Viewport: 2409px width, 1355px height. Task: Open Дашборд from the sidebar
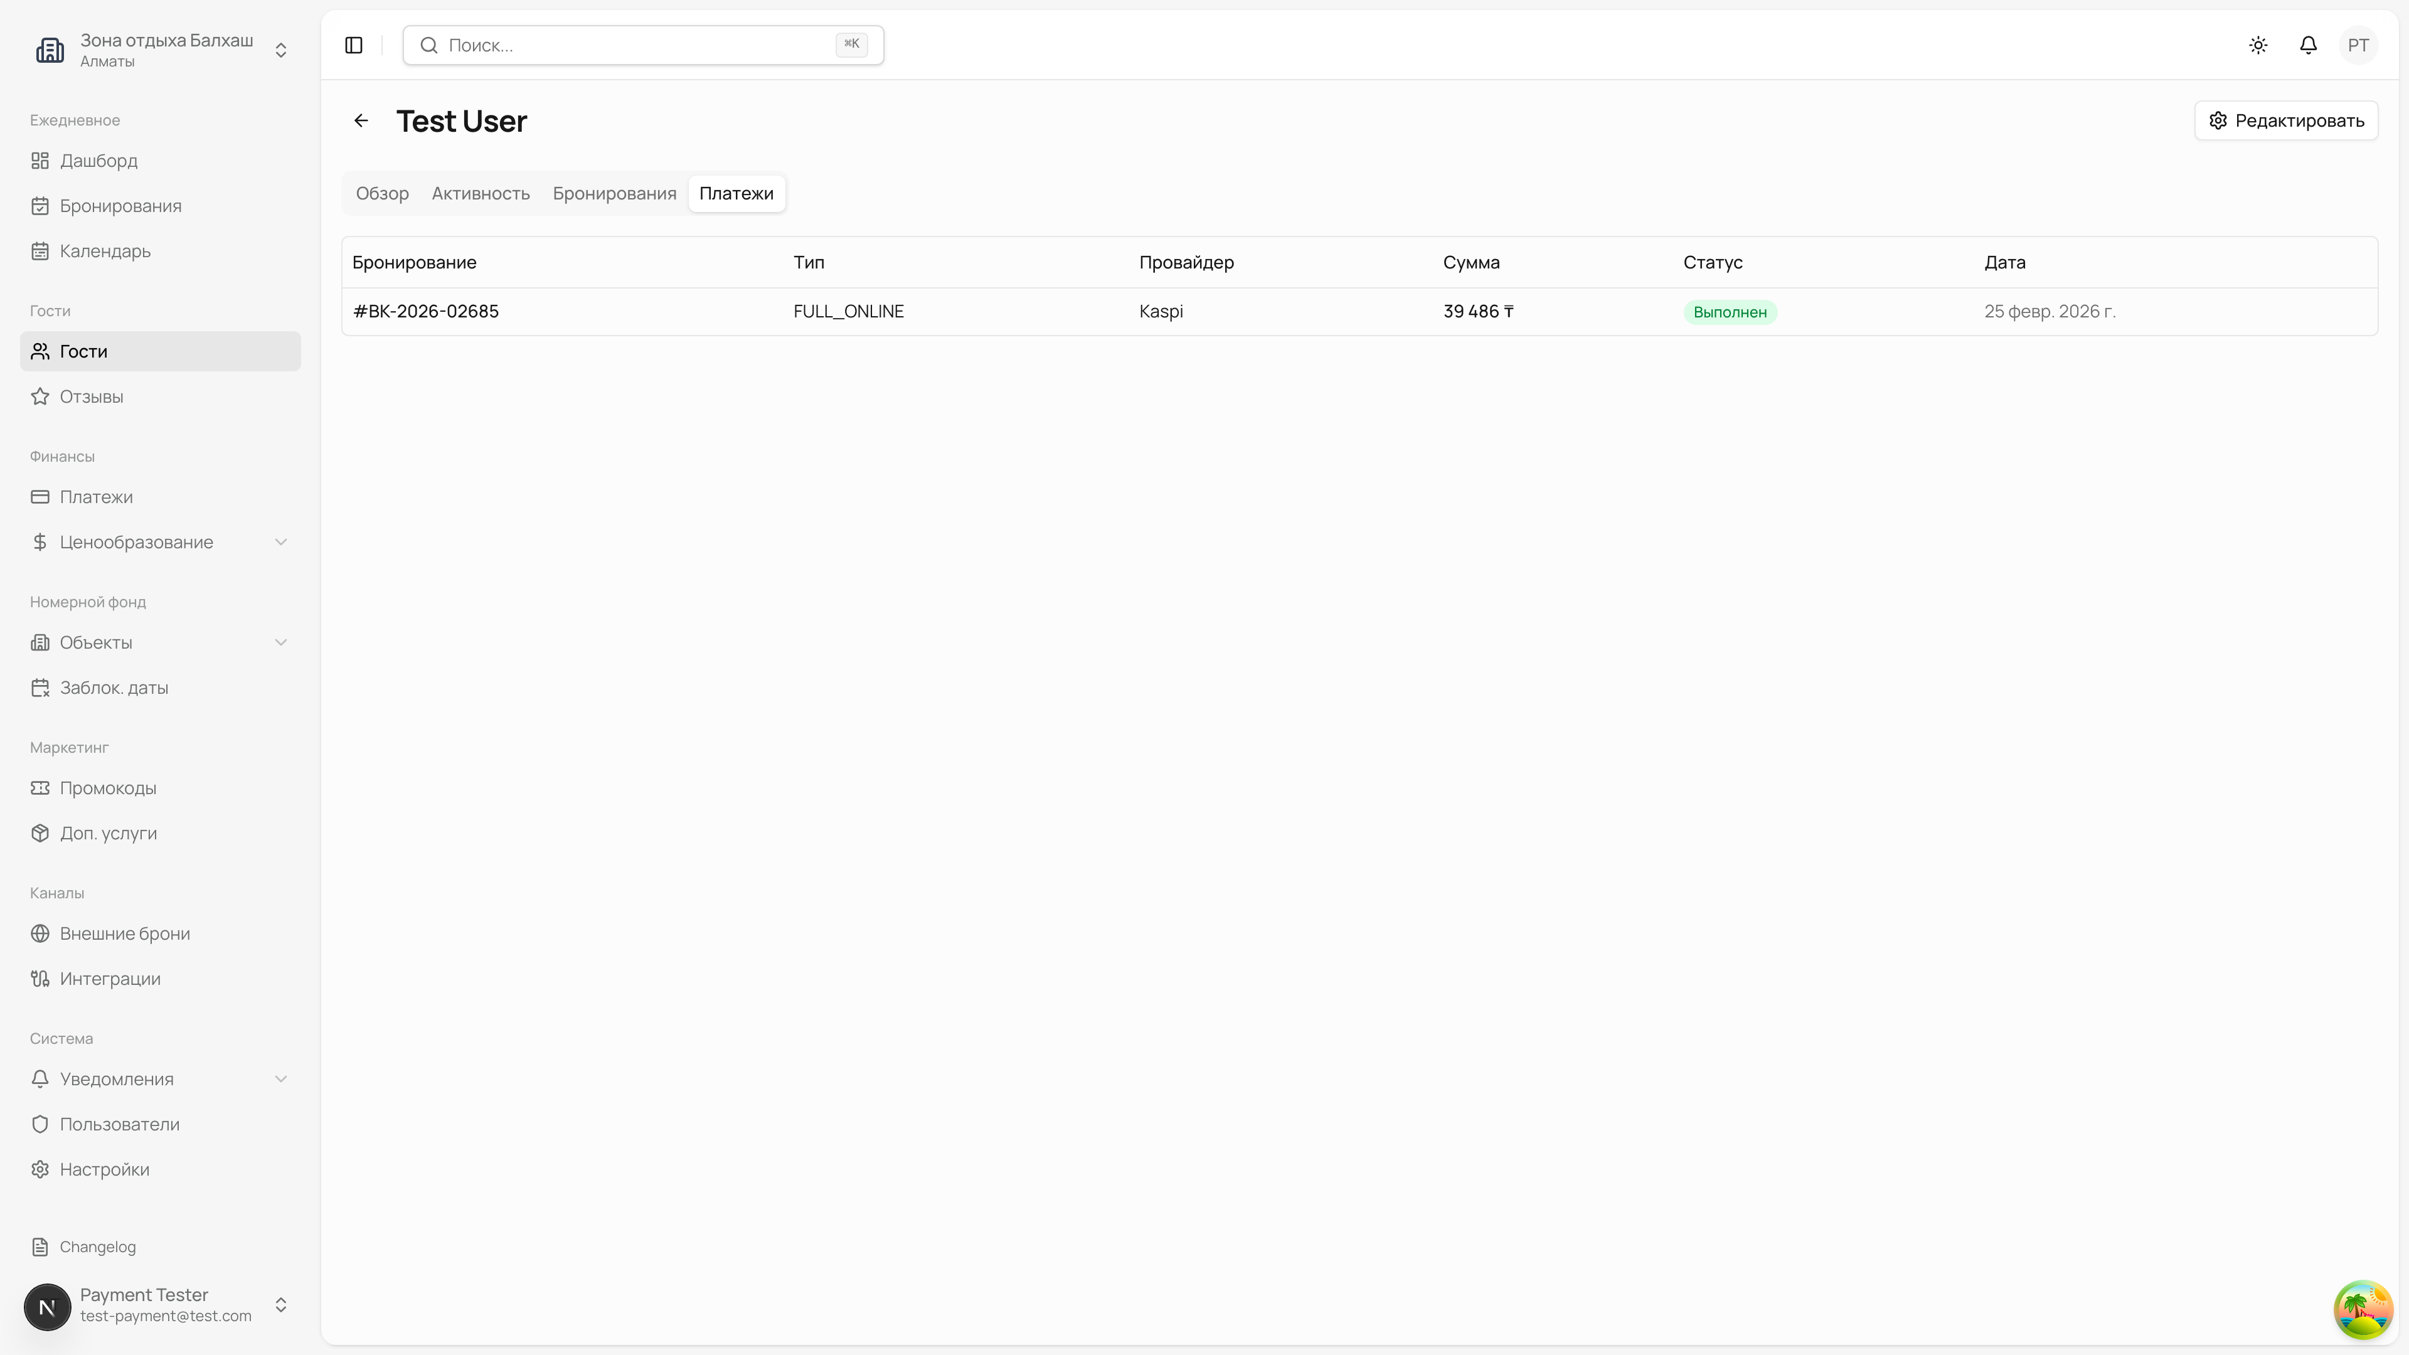(x=98, y=161)
